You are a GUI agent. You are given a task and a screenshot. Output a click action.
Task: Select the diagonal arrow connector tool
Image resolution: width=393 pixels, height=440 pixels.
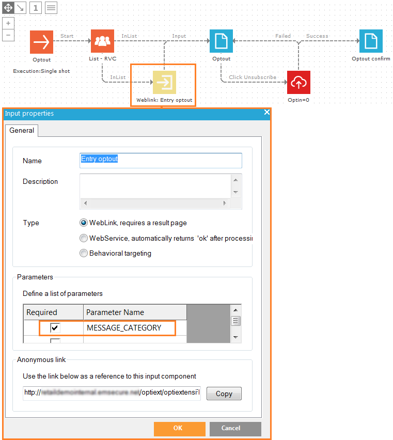coord(20,8)
